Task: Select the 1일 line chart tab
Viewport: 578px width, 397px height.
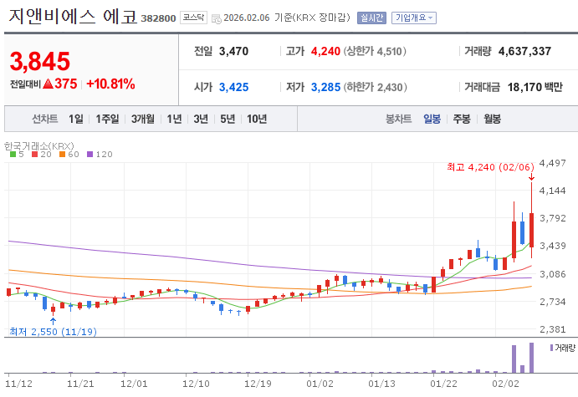Action: [x=76, y=119]
